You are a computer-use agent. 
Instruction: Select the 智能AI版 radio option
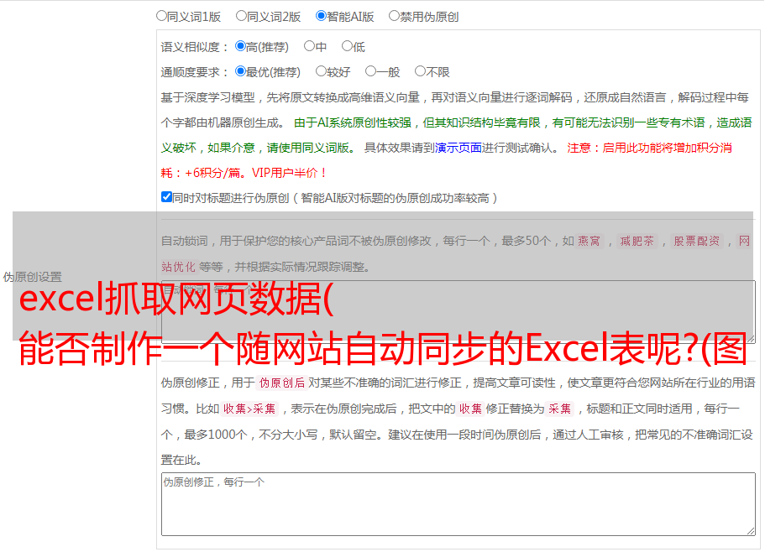[x=321, y=16]
